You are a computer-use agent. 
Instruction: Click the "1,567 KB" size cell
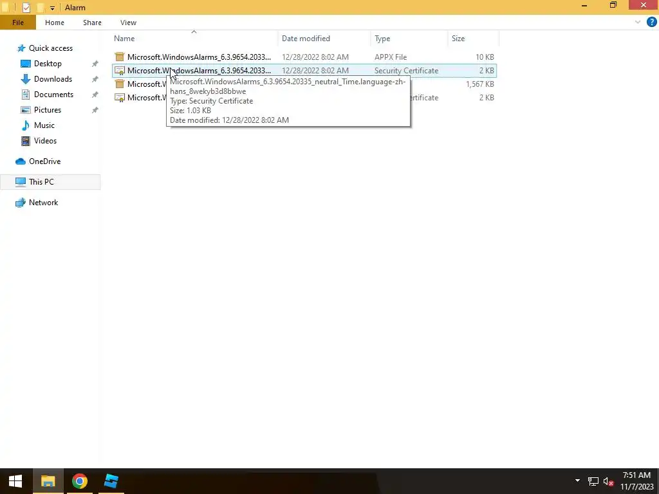tap(479, 84)
